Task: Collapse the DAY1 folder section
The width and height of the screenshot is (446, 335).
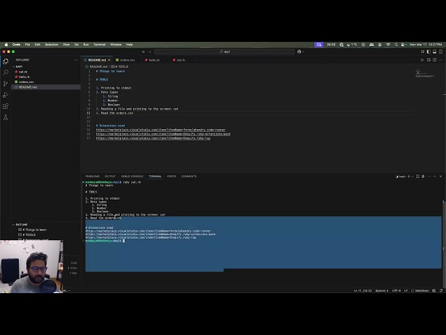Action: [45, 66]
